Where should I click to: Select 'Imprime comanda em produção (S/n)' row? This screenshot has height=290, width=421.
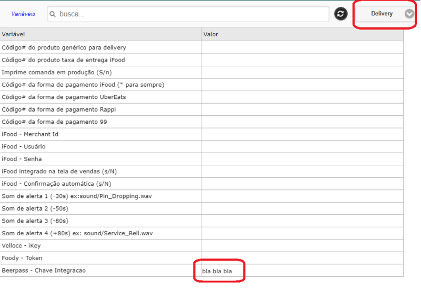click(202, 72)
